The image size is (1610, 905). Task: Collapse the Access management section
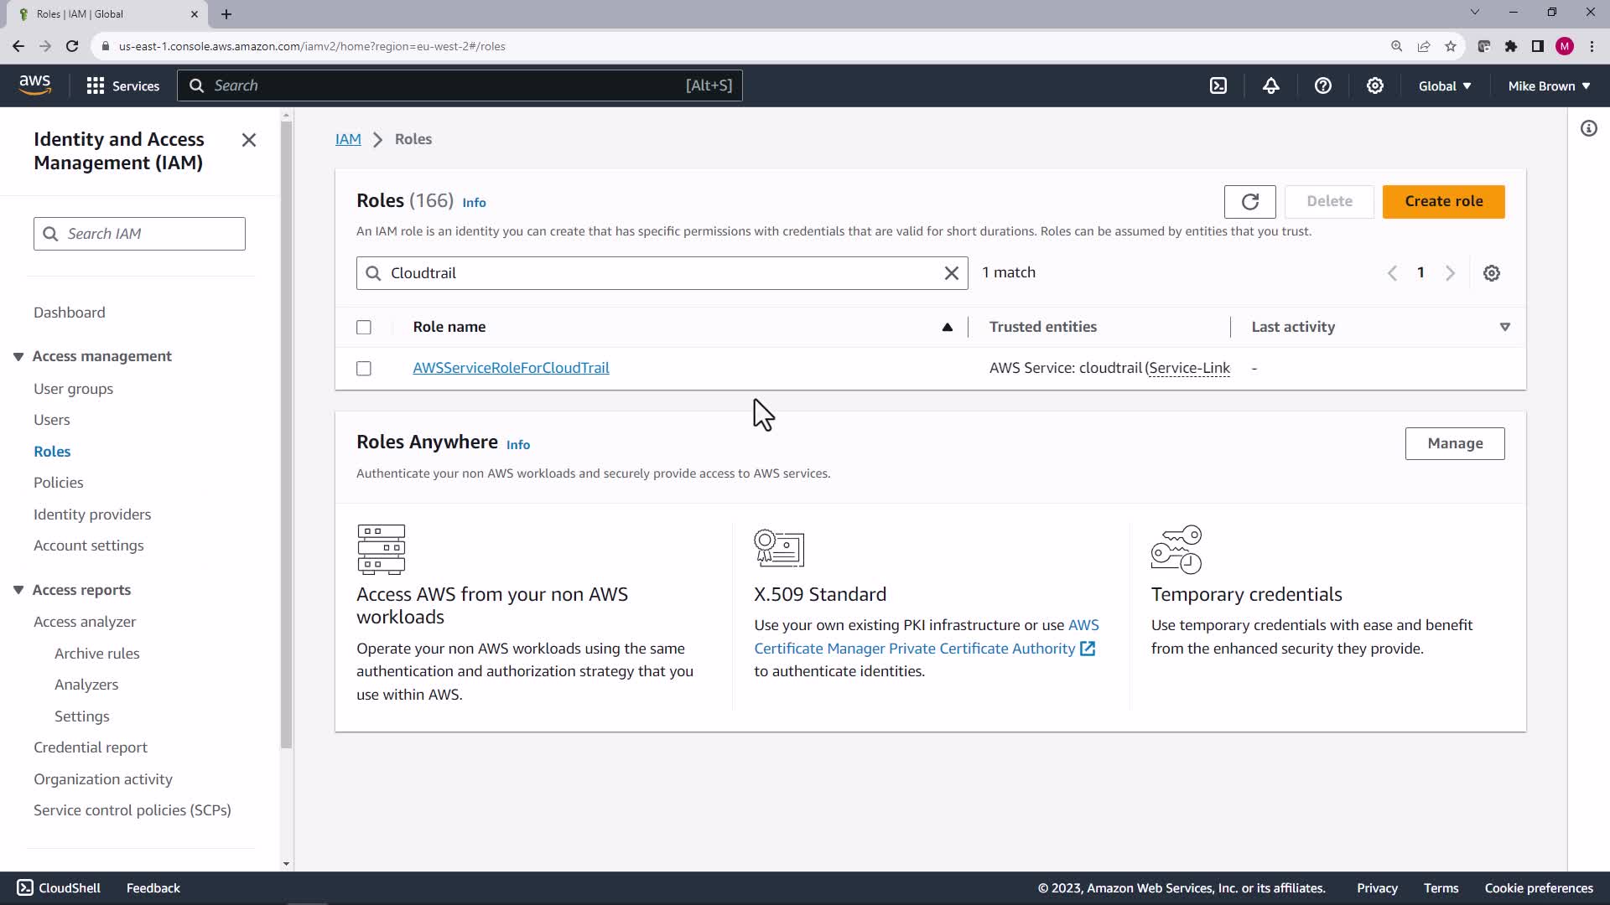(x=18, y=356)
